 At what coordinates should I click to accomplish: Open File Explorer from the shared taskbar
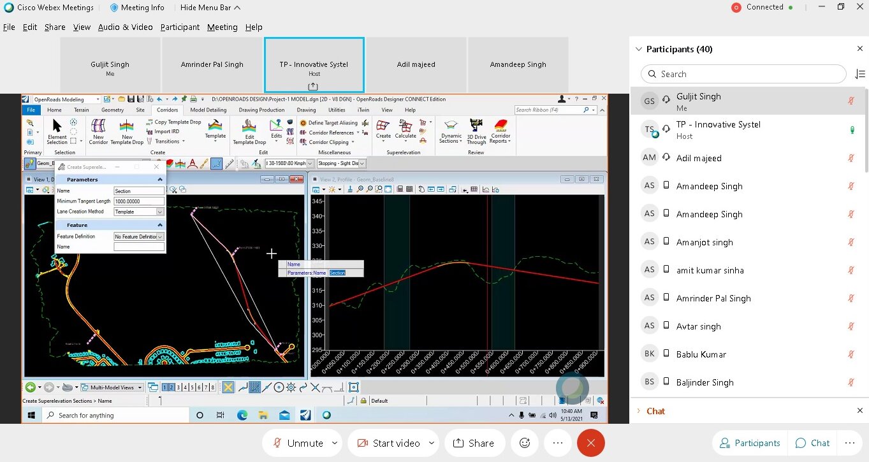coord(263,415)
